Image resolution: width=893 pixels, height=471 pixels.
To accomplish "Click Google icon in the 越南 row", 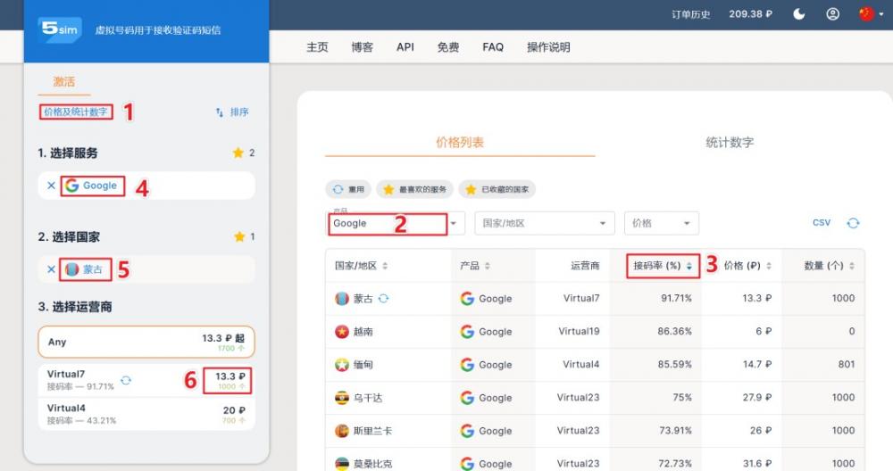I will click(x=467, y=332).
